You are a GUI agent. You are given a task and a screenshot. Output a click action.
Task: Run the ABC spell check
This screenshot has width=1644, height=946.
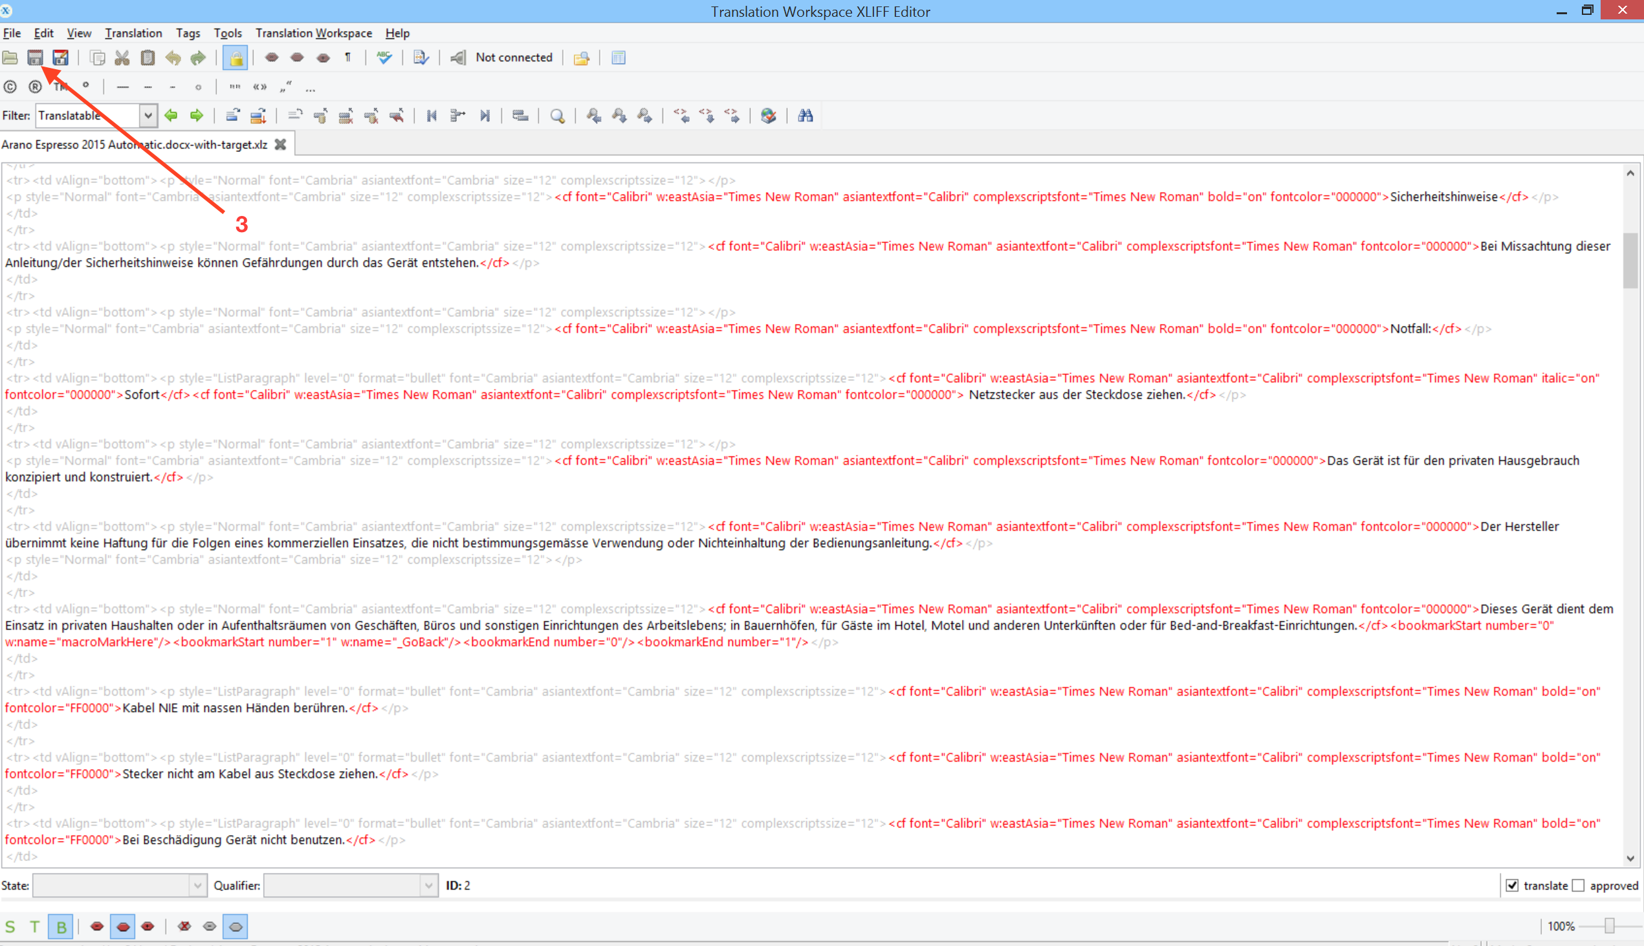[x=384, y=58]
